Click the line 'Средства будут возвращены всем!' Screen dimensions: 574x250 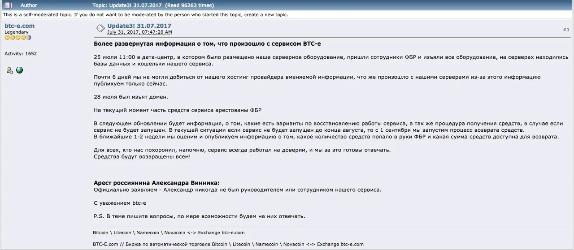coord(142,156)
